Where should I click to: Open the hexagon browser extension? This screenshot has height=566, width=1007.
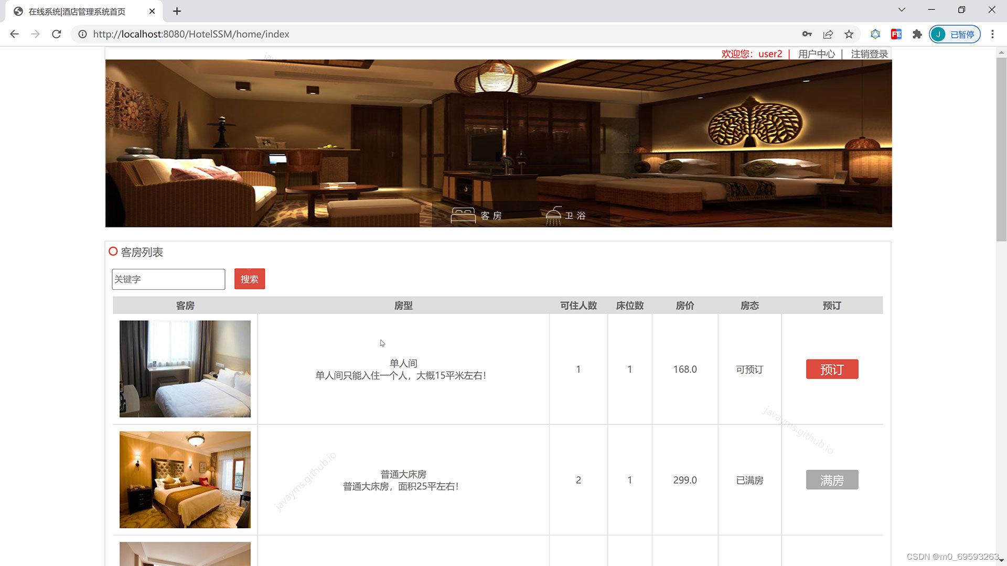[875, 34]
